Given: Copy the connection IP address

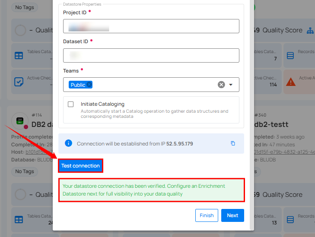Looking at the screenshot, I should (233, 143).
